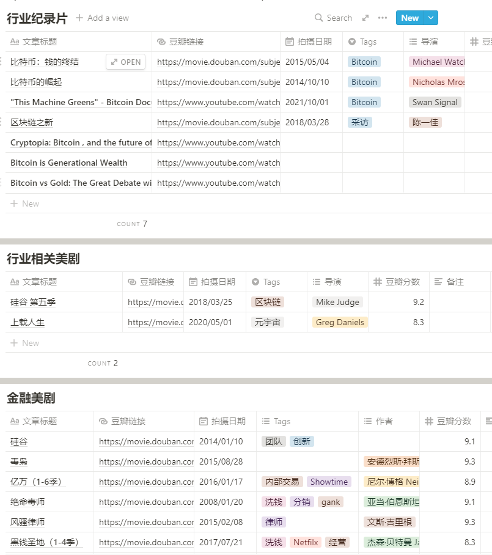Click the 行业纪录片 database title
This screenshot has width=492, height=555.
click(x=37, y=18)
